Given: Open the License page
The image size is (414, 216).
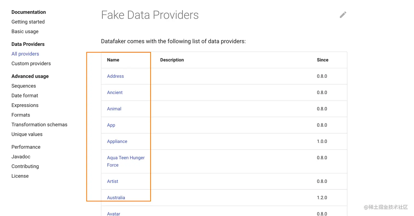Looking at the screenshot, I should (20, 176).
